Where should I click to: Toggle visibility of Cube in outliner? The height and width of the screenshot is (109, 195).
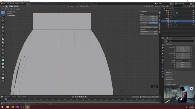[193, 23]
